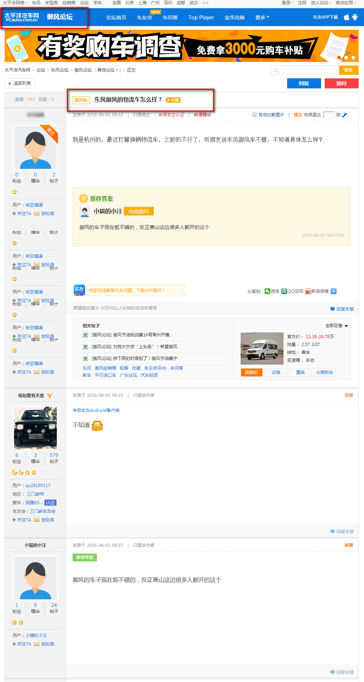Screen dimensions: 364x682
Task: Open the 其他论坛 breadcrumb dropdown
Action: pos(108,70)
